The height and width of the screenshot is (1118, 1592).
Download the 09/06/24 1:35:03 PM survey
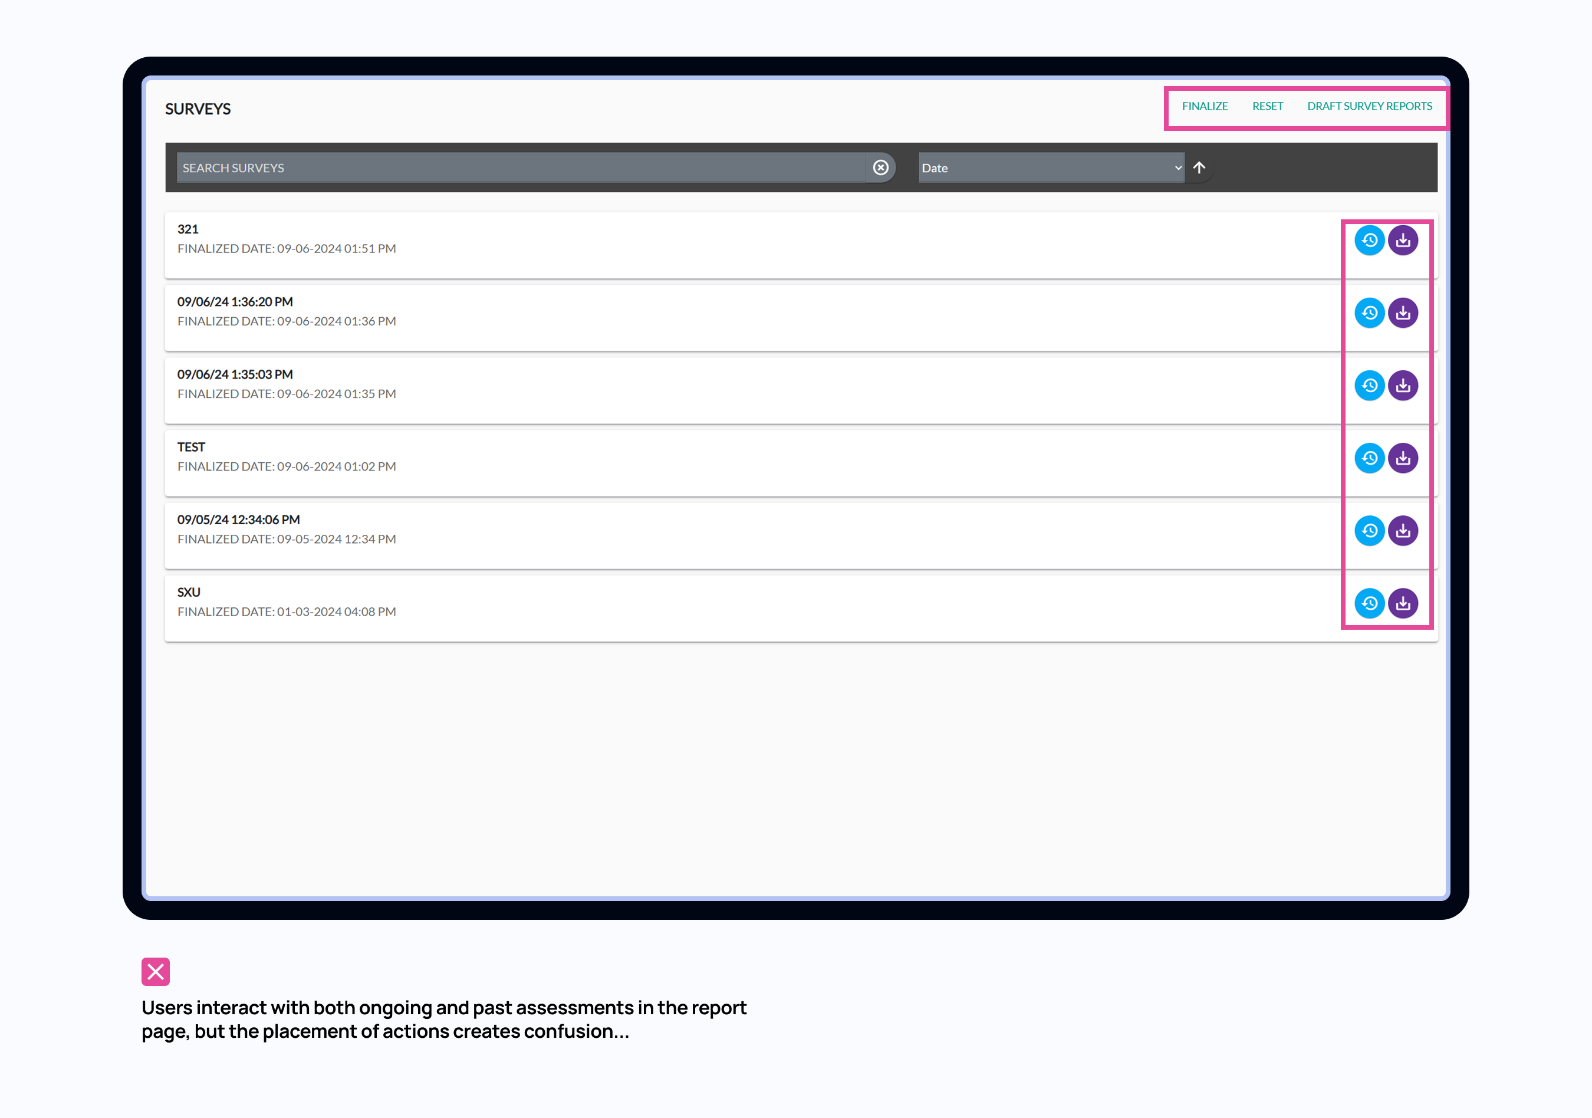pos(1403,386)
